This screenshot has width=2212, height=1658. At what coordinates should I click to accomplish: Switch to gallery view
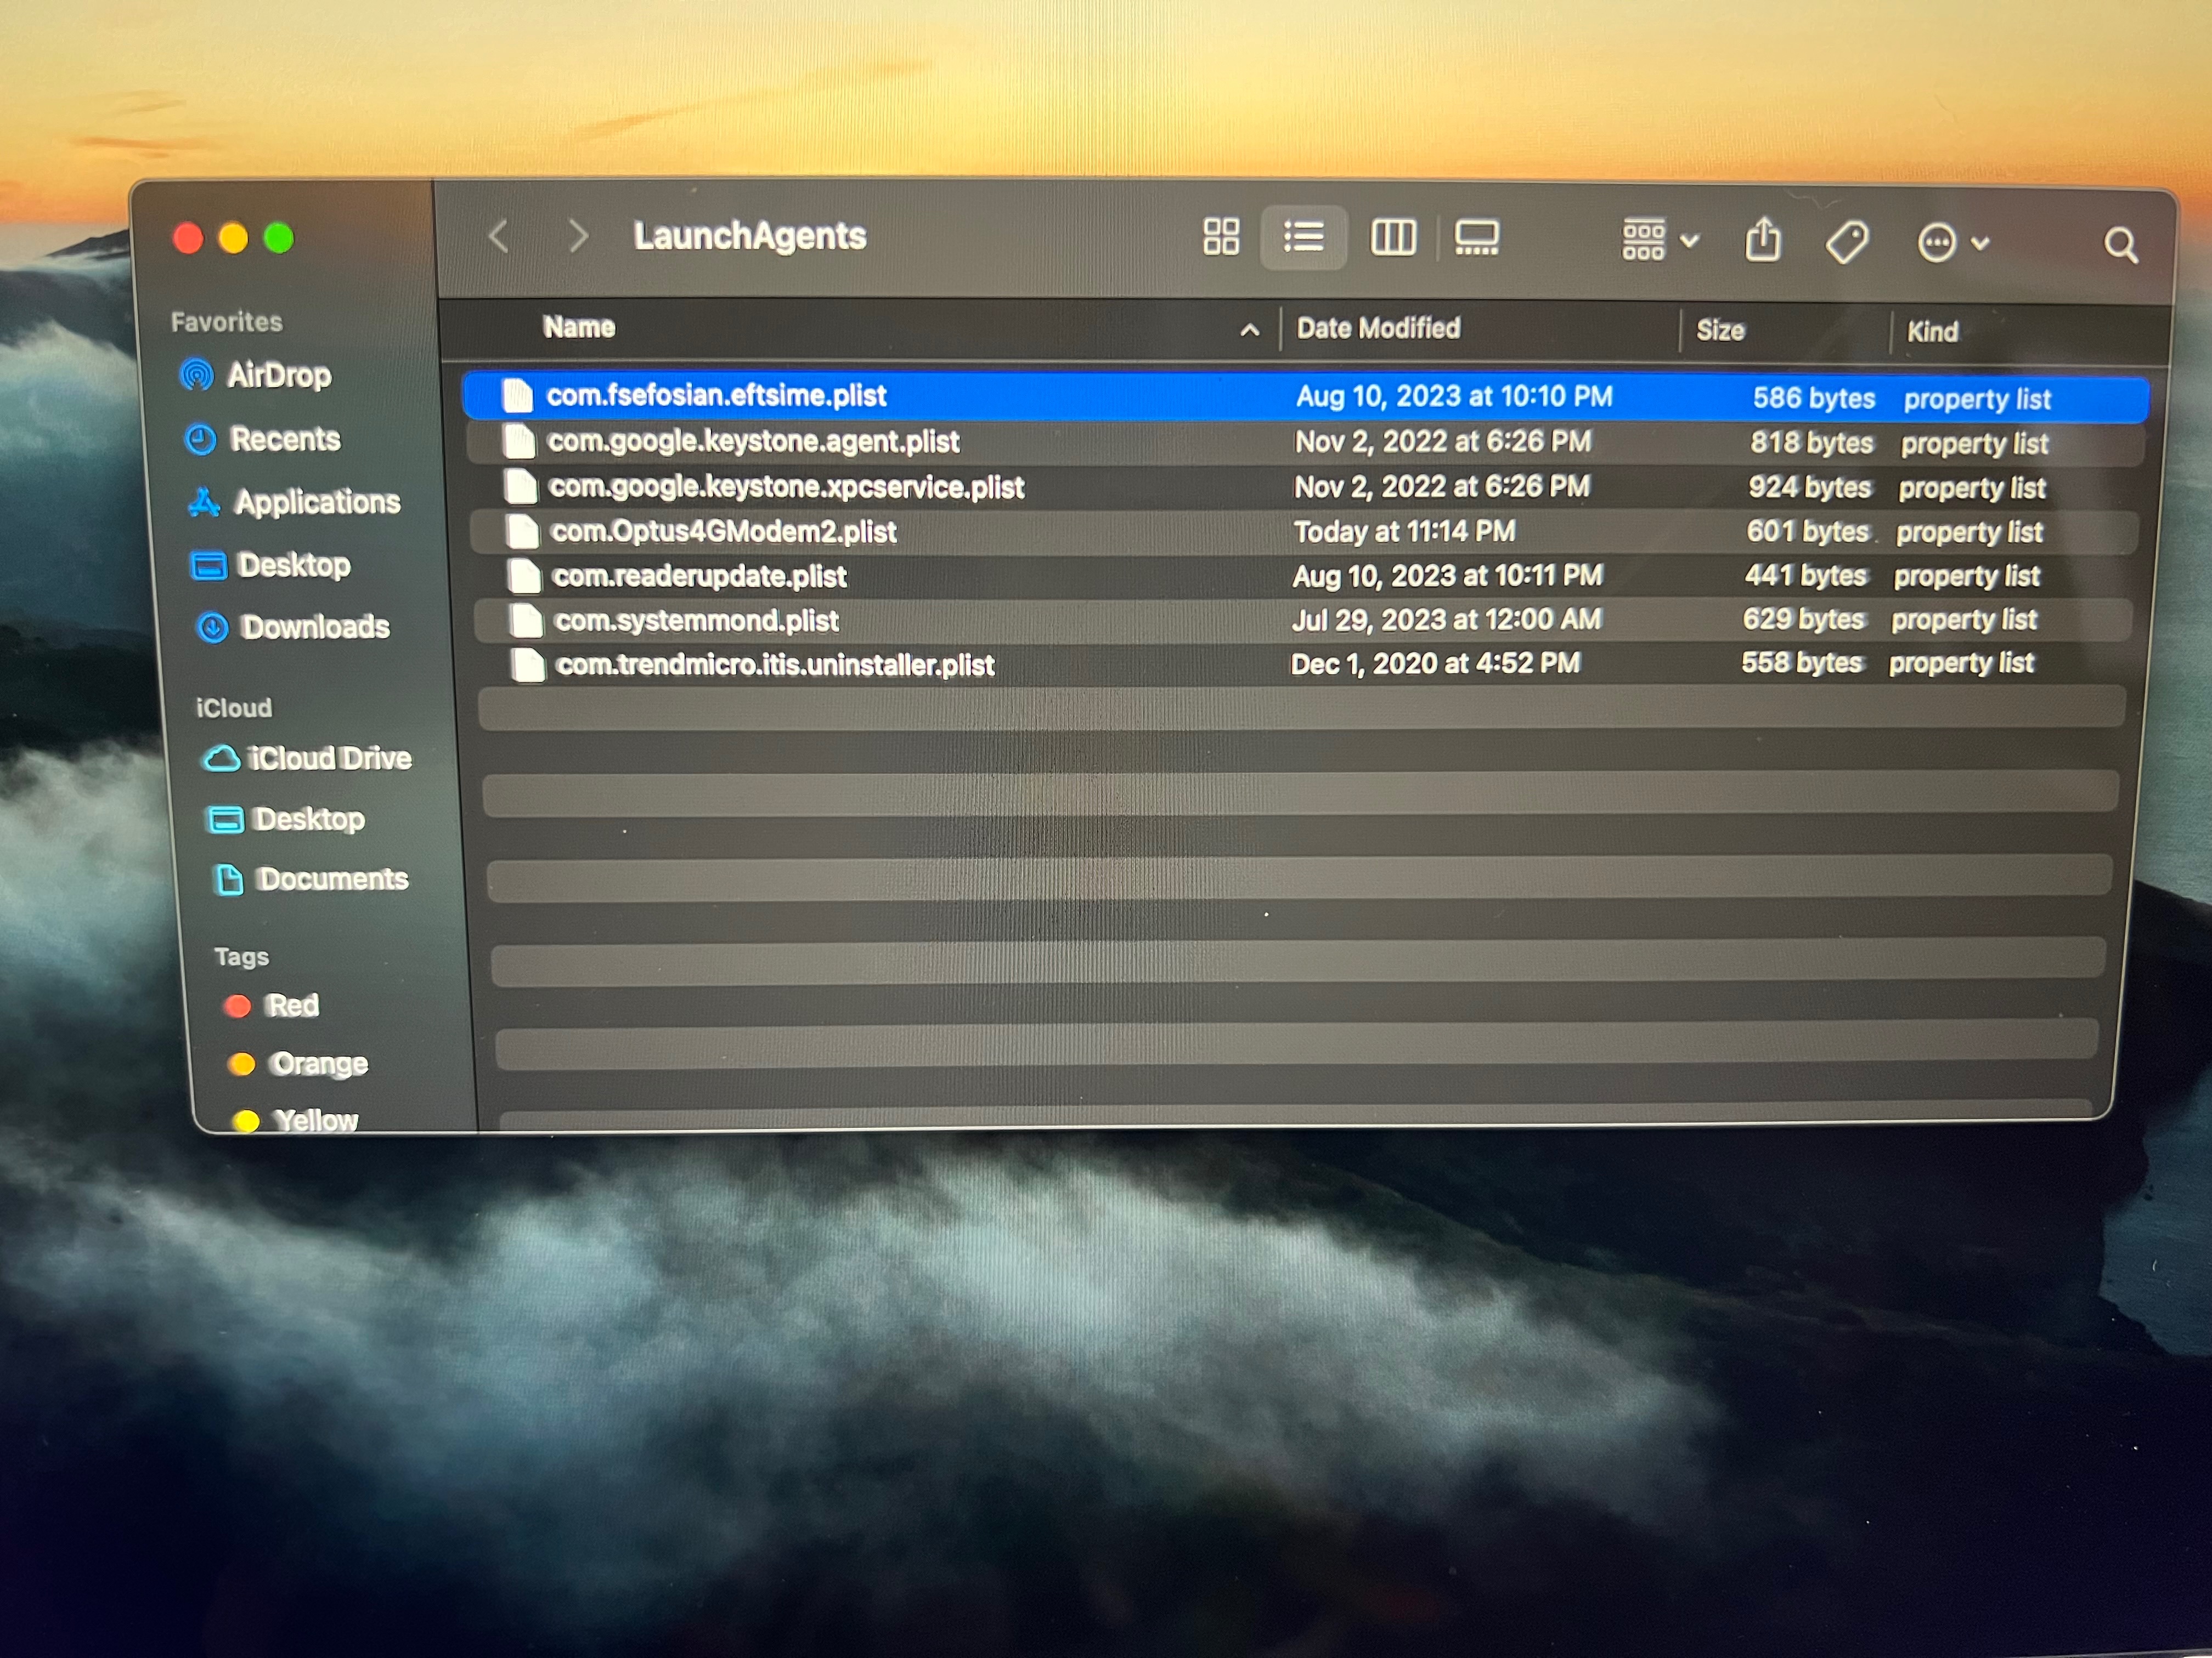(1476, 239)
